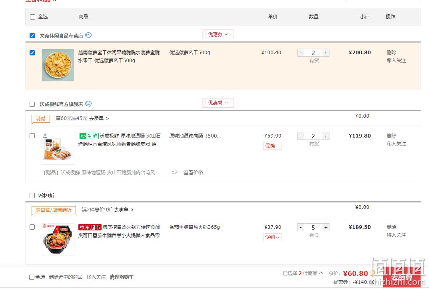The width and height of the screenshot is (429, 289).
Task: Open the 赠品 沃成极鲜 原味地道肠 gift link
Action: 101,173
